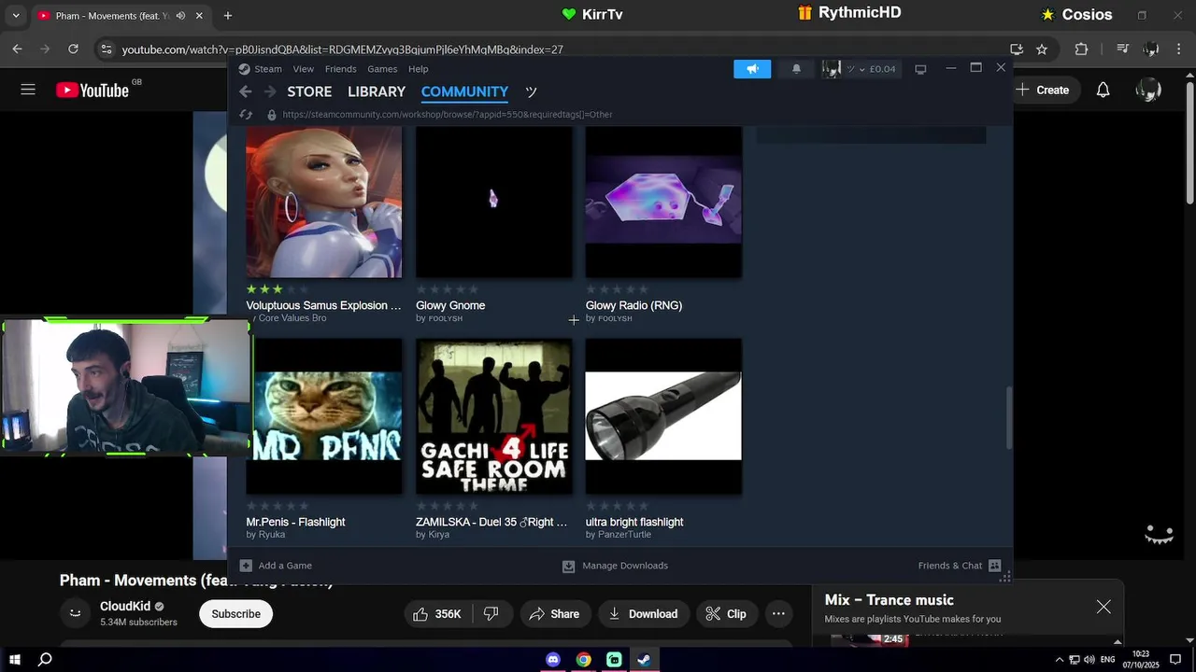
Task: Open the ツ profile tab in Steam
Action: coord(531,91)
